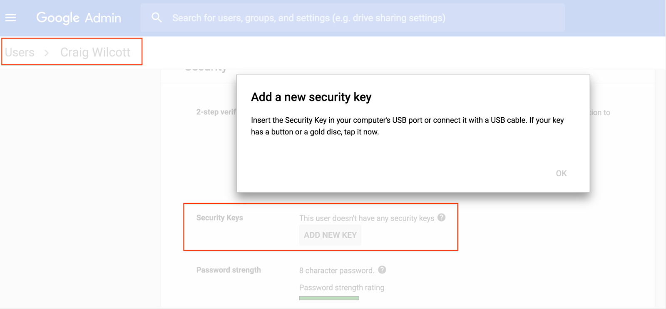Open help icon beside 8 character password
Screen dimensions: 666x309
pos(382,270)
